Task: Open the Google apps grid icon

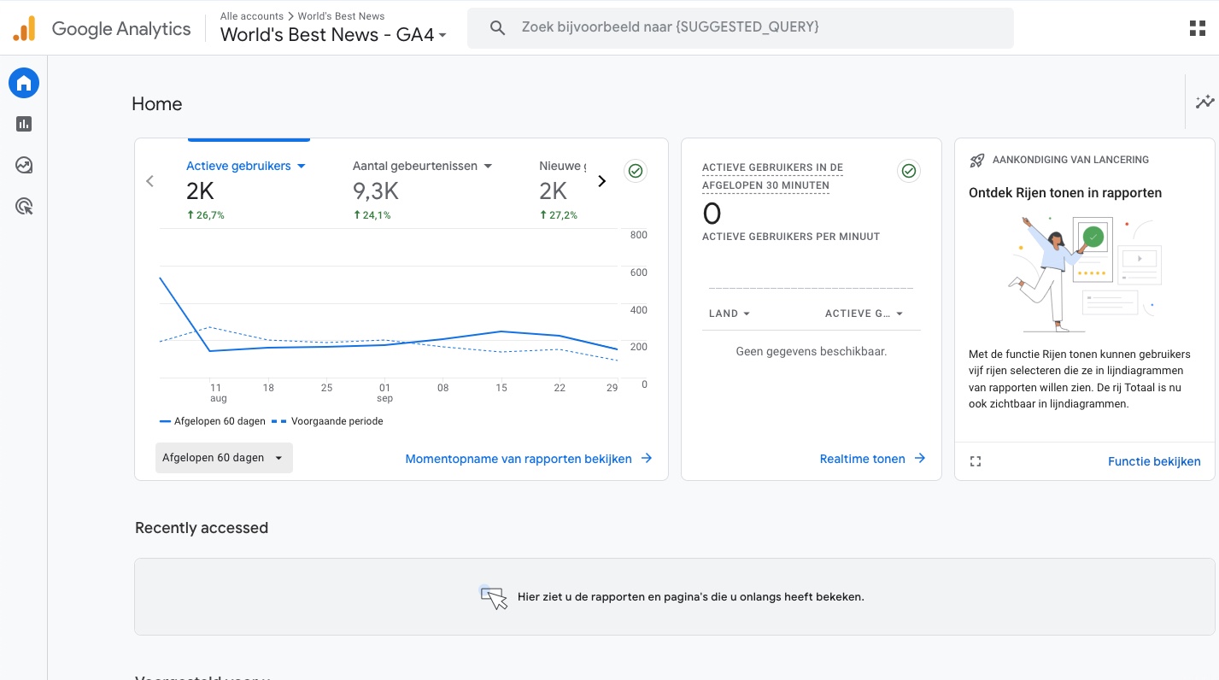Action: click(x=1198, y=28)
